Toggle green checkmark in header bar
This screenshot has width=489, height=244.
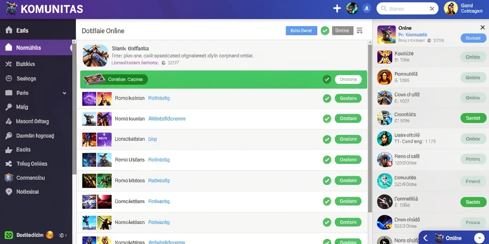click(325, 30)
